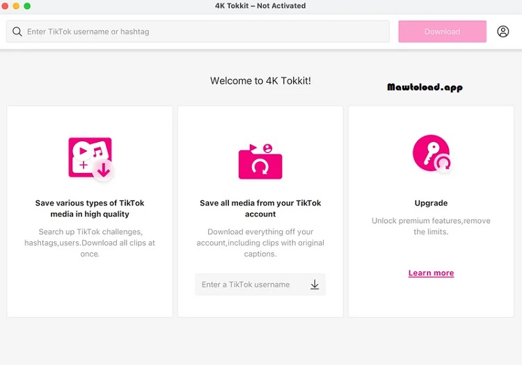The image size is (522, 365).
Task: Click 'Save all media from your TikTok account' heading
Action: point(260,209)
